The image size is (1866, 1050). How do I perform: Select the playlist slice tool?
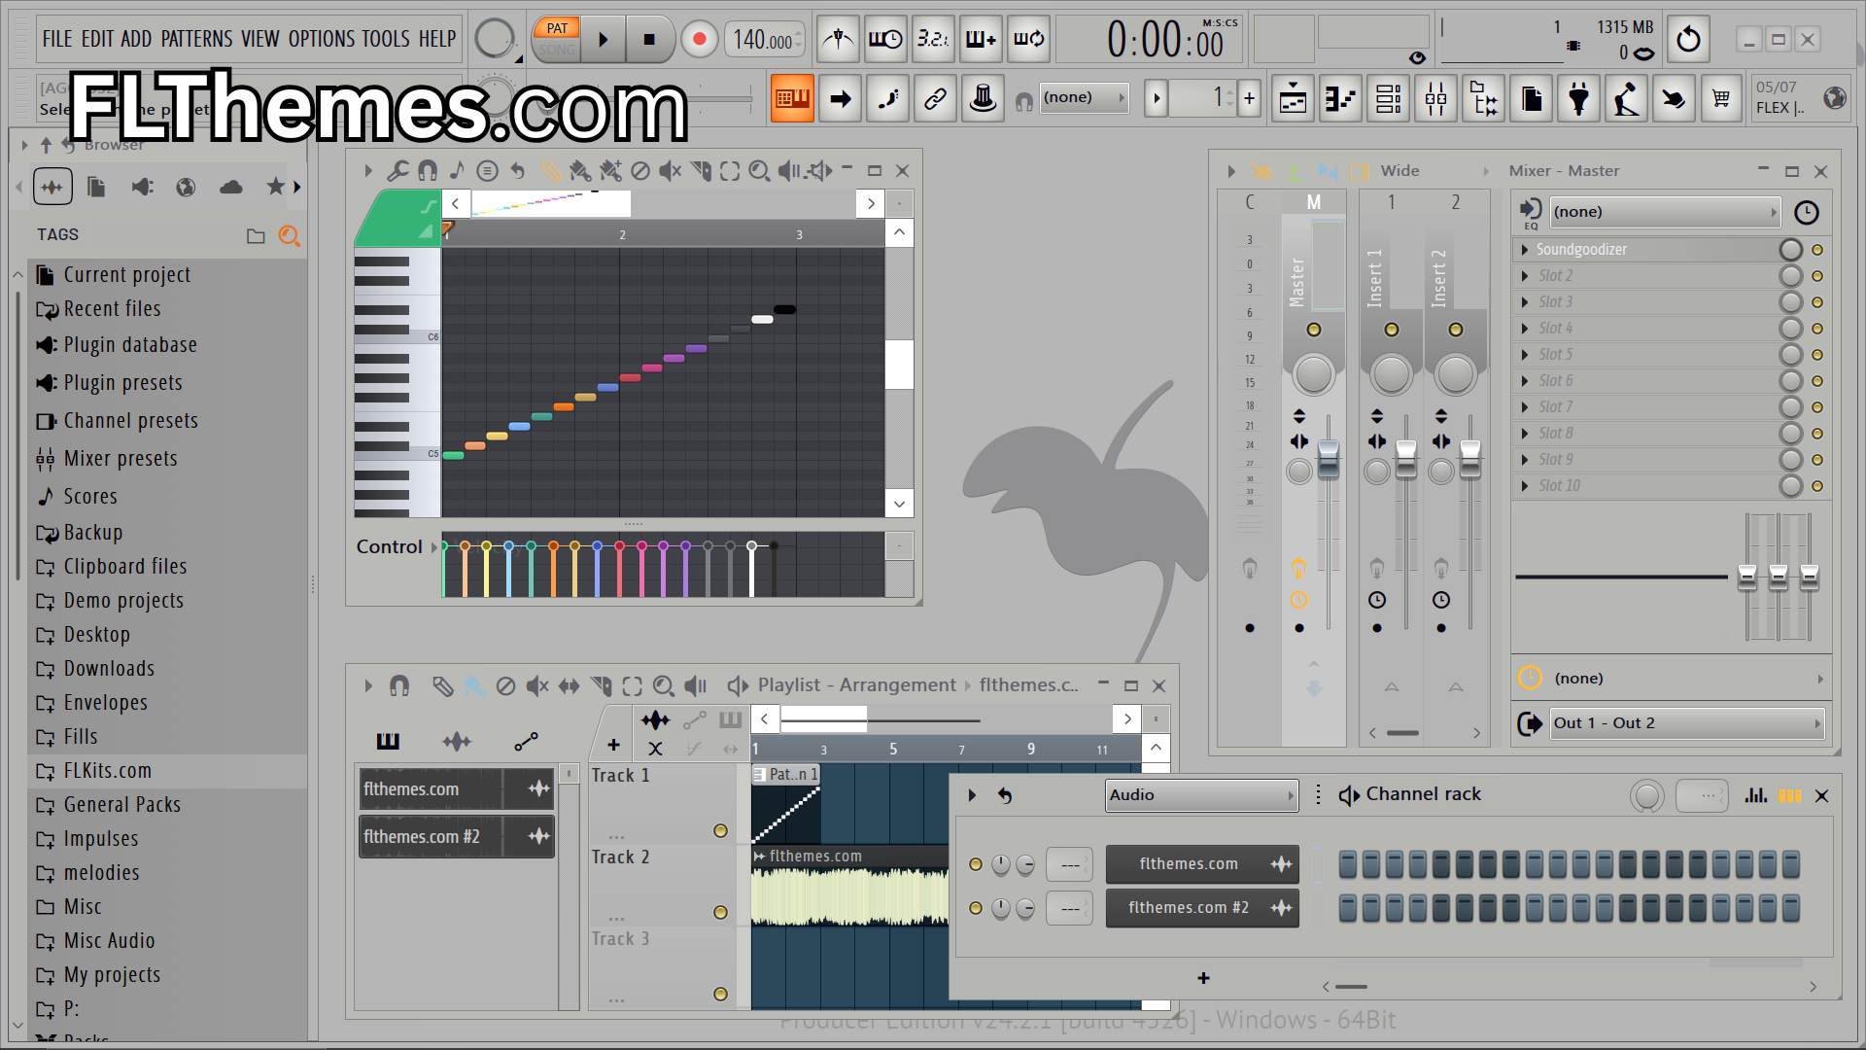click(601, 686)
